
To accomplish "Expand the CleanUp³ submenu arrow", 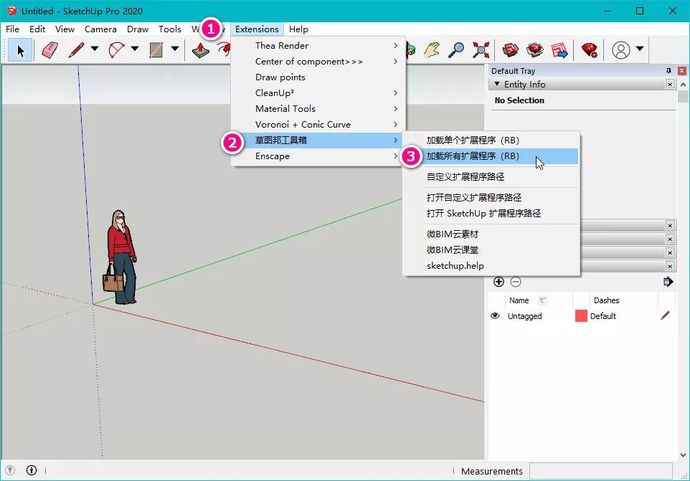I will coord(396,92).
